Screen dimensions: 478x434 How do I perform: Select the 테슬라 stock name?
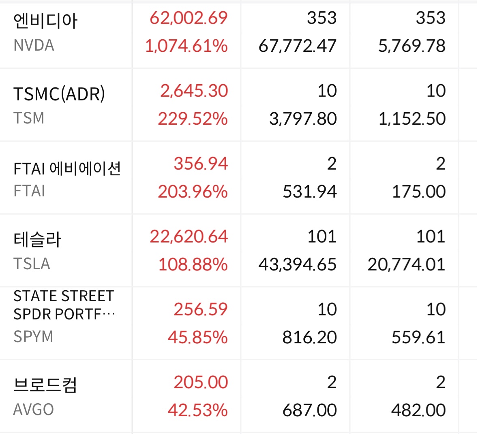(x=37, y=240)
